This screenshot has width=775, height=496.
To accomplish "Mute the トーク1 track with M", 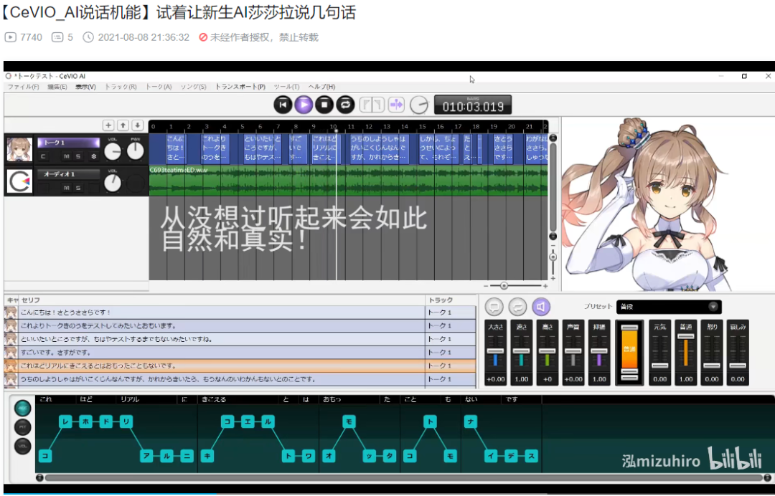I will coord(66,156).
